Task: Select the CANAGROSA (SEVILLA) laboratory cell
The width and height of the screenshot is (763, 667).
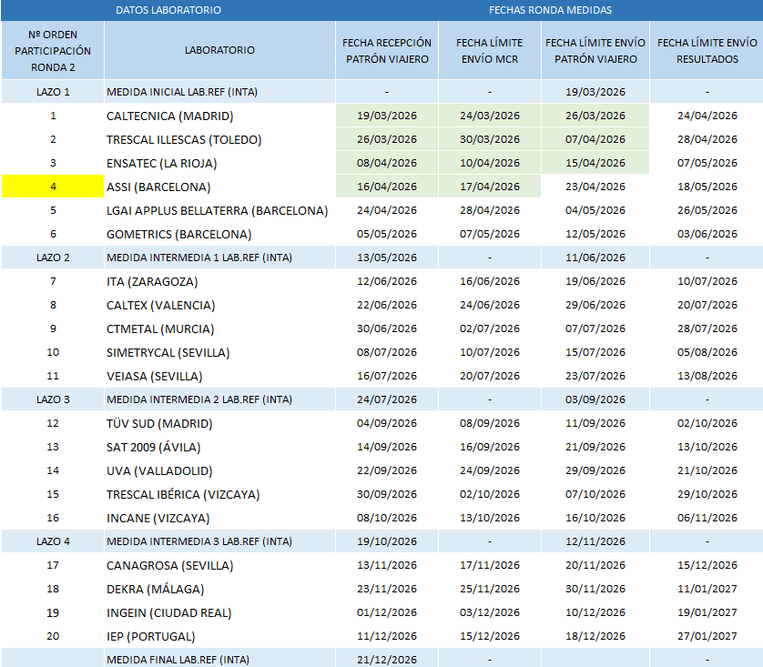Action: (169, 565)
